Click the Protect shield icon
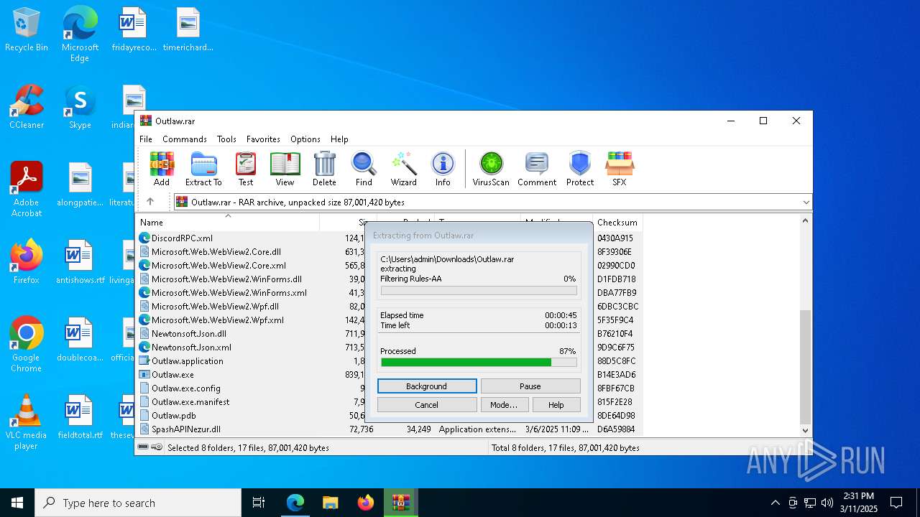Image resolution: width=920 pixels, height=517 pixels. [x=580, y=169]
